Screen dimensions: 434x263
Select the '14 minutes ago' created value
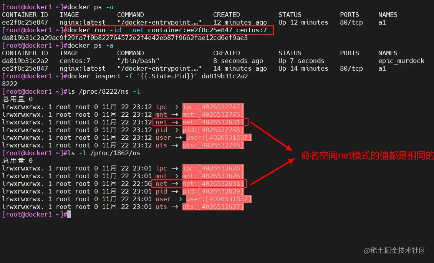pos(240,69)
